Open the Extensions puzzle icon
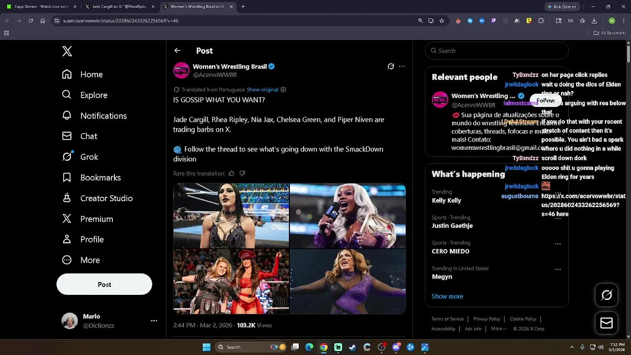The width and height of the screenshot is (631, 355). point(541,21)
